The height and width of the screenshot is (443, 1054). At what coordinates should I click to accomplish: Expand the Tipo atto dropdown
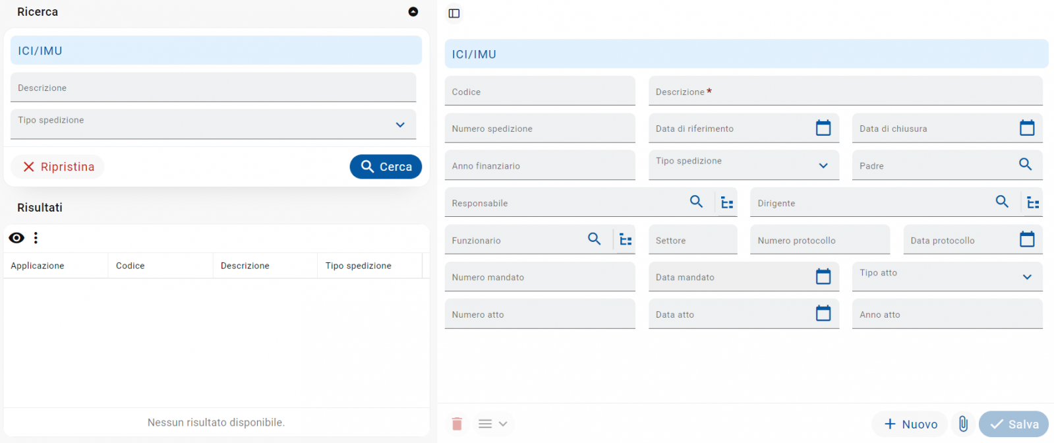pos(1027,277)
